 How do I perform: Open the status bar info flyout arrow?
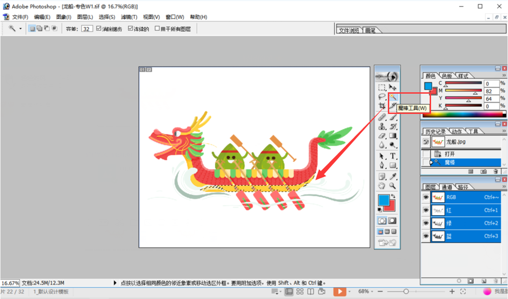point(115,283)
